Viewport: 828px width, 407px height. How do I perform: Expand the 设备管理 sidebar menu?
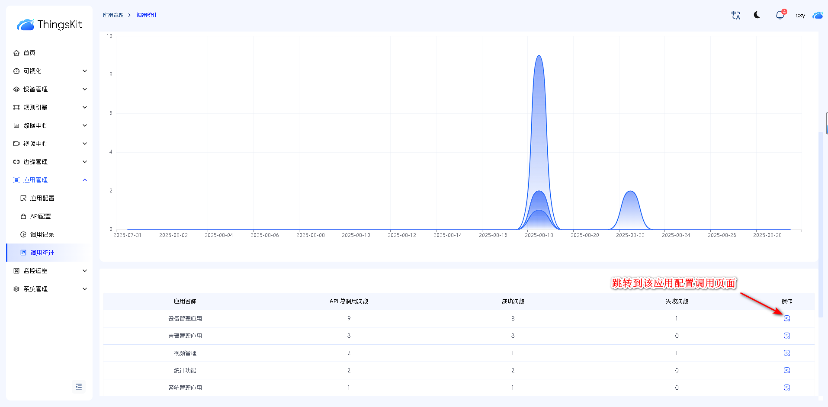50,89
